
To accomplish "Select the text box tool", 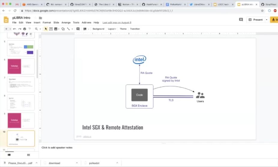I will (51, 29).
